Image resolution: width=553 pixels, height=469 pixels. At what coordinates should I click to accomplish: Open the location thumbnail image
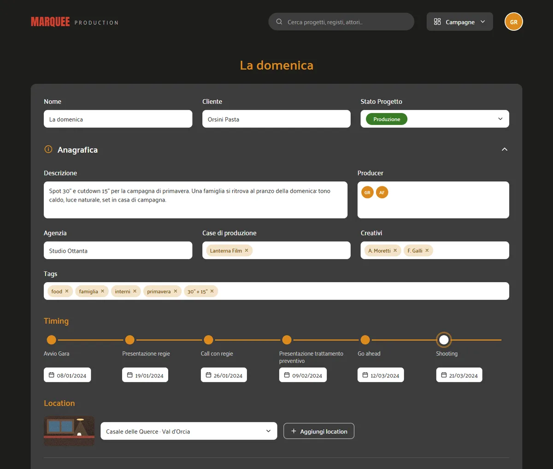[x=69, y=431]
